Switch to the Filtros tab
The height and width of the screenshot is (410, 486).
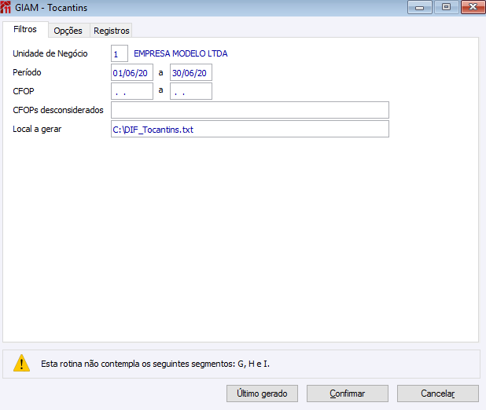(x=25, y=29)
